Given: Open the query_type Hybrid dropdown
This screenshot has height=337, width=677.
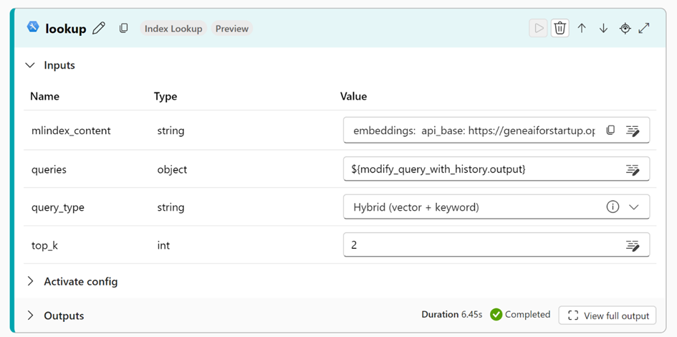Looking at the screenshot, I should 633,207.
